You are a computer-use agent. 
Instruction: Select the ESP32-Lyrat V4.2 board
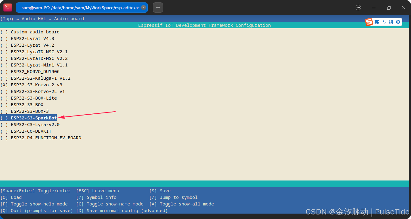[27, 45]
